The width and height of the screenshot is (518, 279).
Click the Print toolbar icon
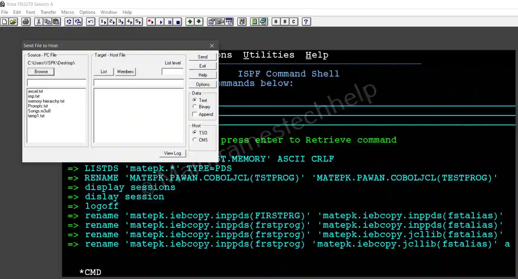(26, 22)
